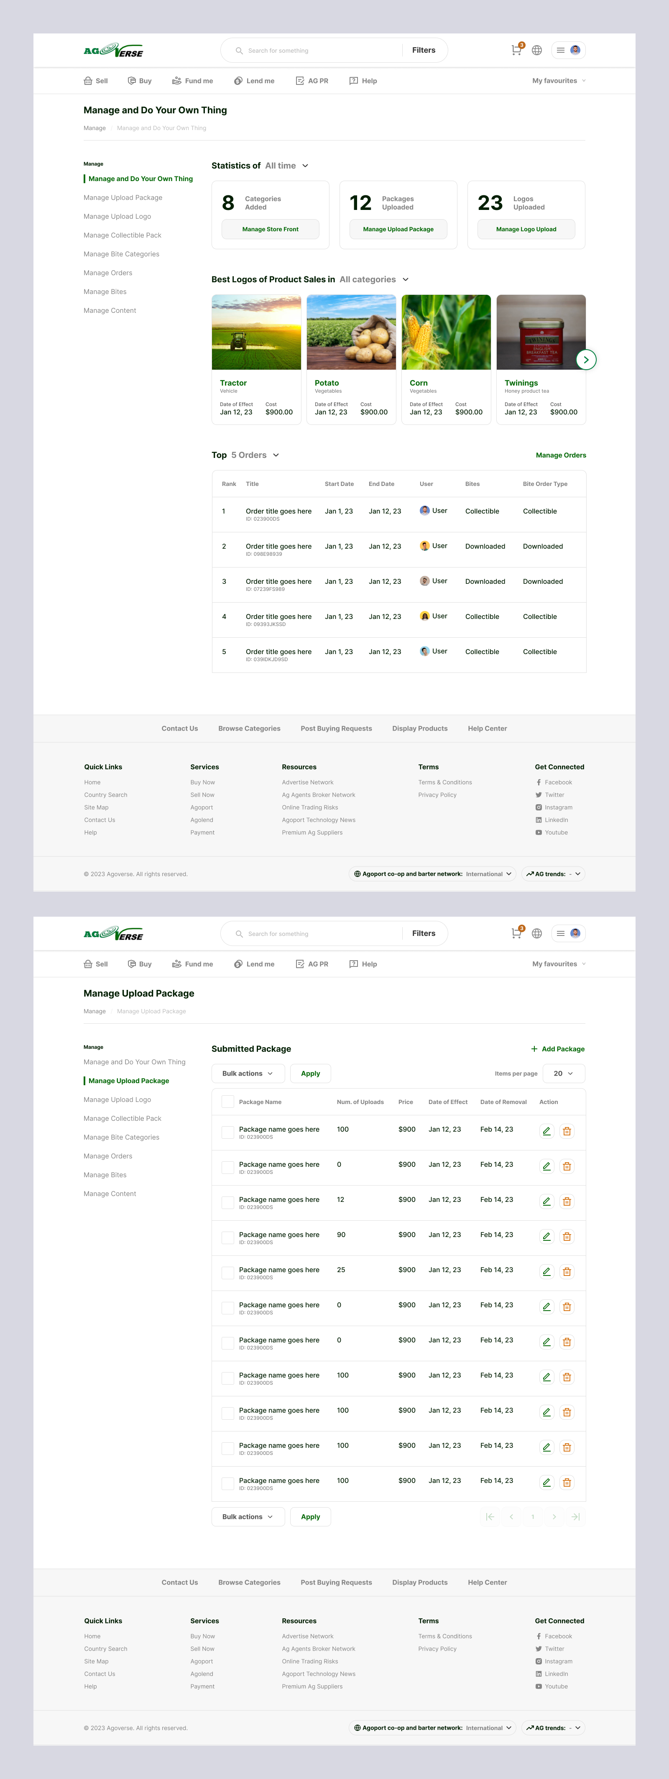Screen dimensions: 669x1779
Task: Edit the package row with 90 uploads
Action: tap(546, 1237)
